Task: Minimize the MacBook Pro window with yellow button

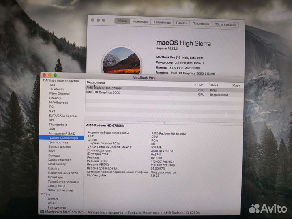Action: tap(50, 75)
